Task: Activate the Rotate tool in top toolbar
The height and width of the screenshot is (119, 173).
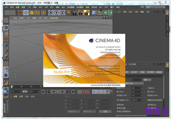Action: coord(37,13)
